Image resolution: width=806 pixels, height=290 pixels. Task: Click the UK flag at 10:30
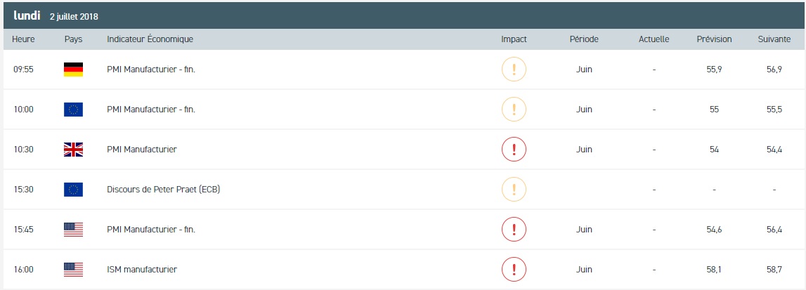click(x=73, y=150)
